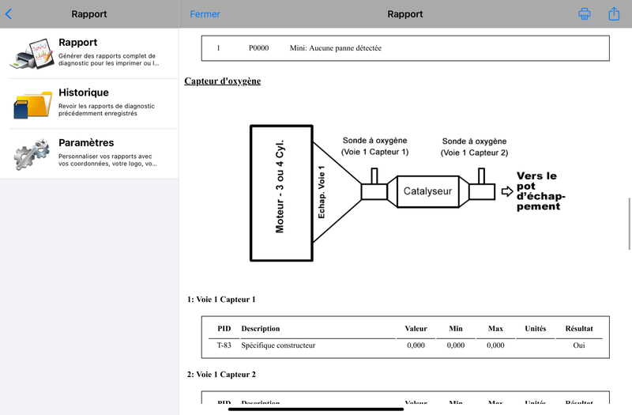632x415 pixels.
Task: Click the Min column header in first table
Action: coord(456,329)
